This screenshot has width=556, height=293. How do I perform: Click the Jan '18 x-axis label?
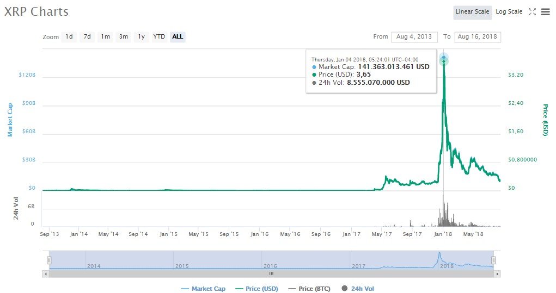click(443, 234)
